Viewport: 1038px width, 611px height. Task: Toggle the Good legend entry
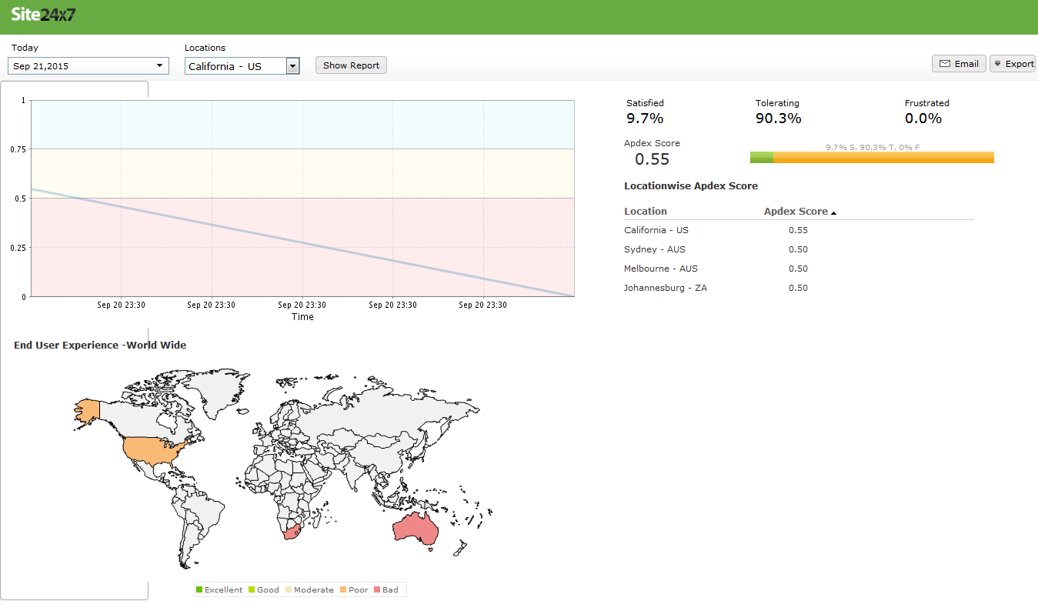click(263, 590)
